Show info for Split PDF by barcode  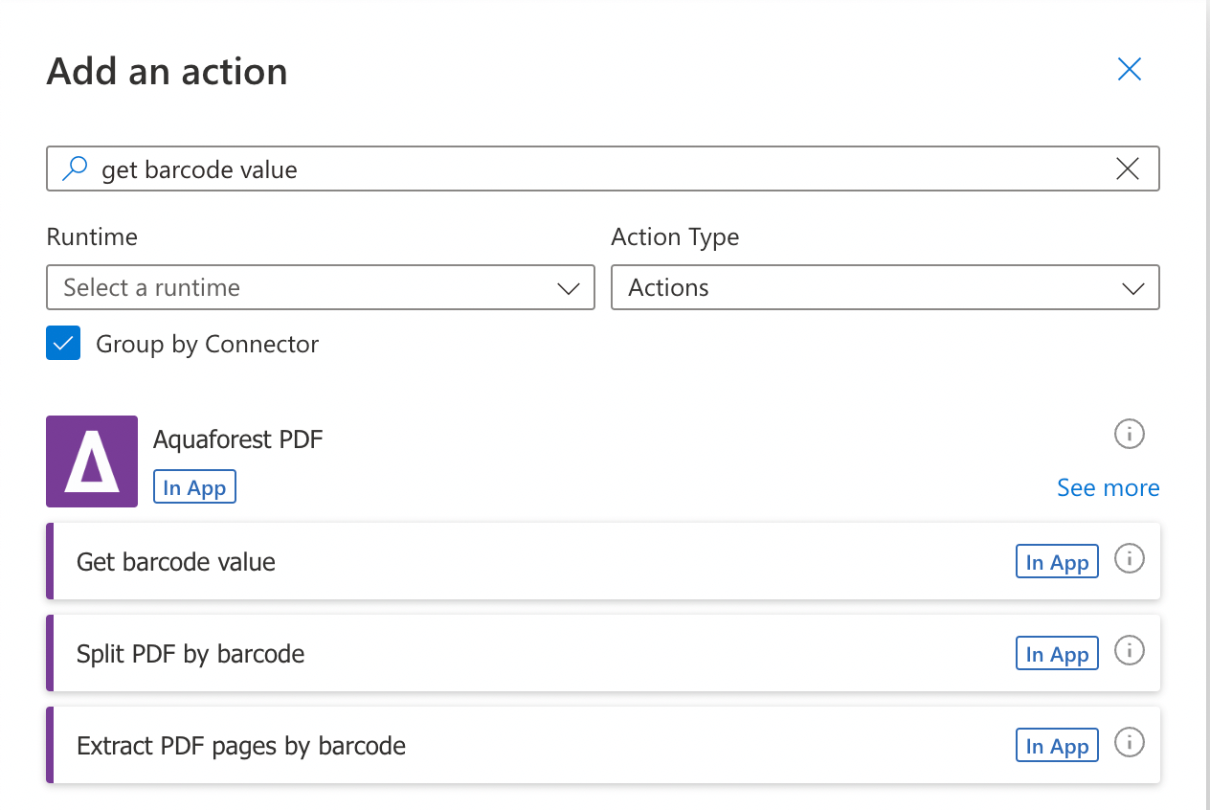[x=1130, y=652]
